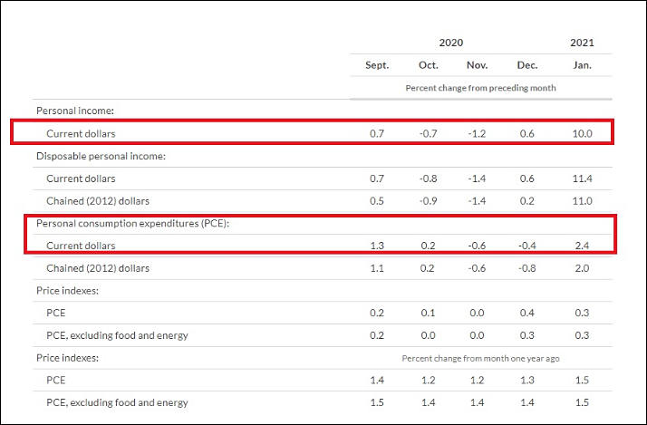Click year-ago core PCE index Sept. value 1.5
The image size is (647, 425).
click(377, 402)
